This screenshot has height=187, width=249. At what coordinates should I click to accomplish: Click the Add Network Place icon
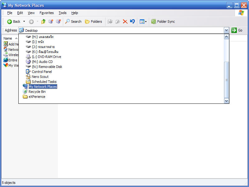[x=6, y=44]
